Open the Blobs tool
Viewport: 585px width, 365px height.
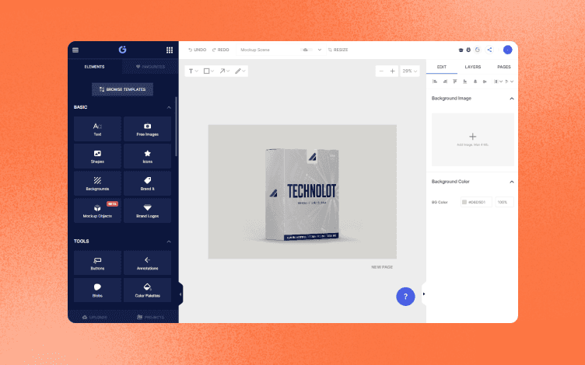(x=97, y=290)
